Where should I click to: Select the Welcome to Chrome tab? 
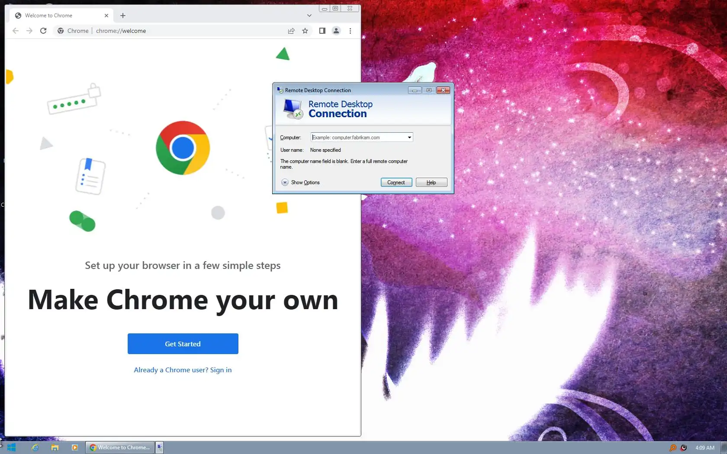61,16
